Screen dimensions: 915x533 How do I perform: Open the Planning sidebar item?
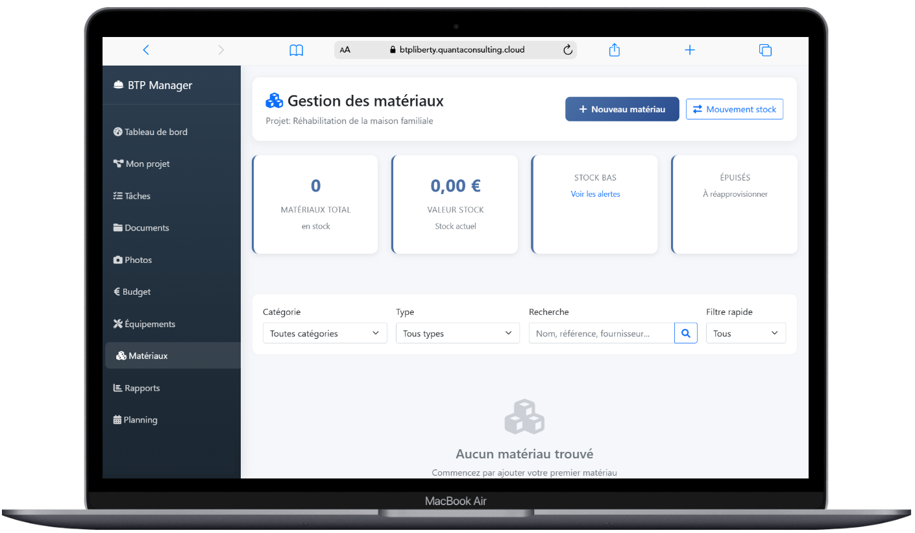pos(140,420)
